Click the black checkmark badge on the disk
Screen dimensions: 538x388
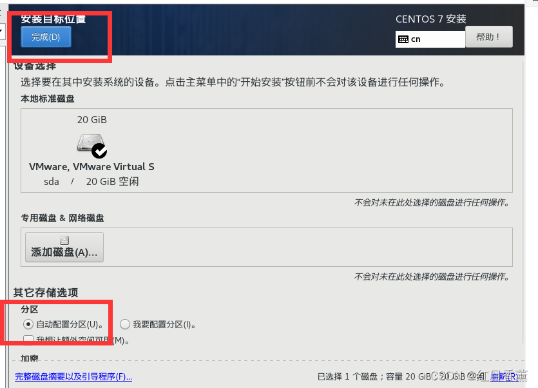(99, 151)
